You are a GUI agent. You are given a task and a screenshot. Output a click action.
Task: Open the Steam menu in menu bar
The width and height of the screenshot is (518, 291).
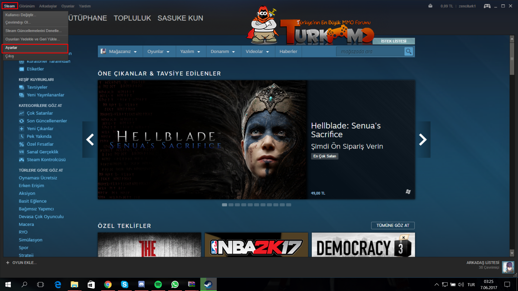click(9, 6)
